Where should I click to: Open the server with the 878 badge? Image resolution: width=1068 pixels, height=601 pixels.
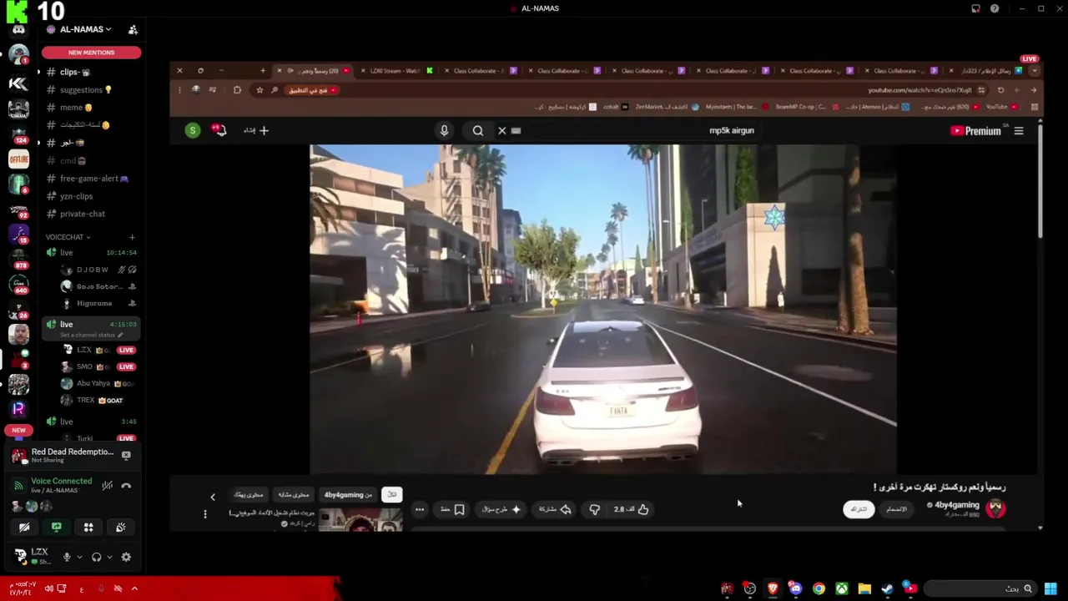[x=18, y=259]
